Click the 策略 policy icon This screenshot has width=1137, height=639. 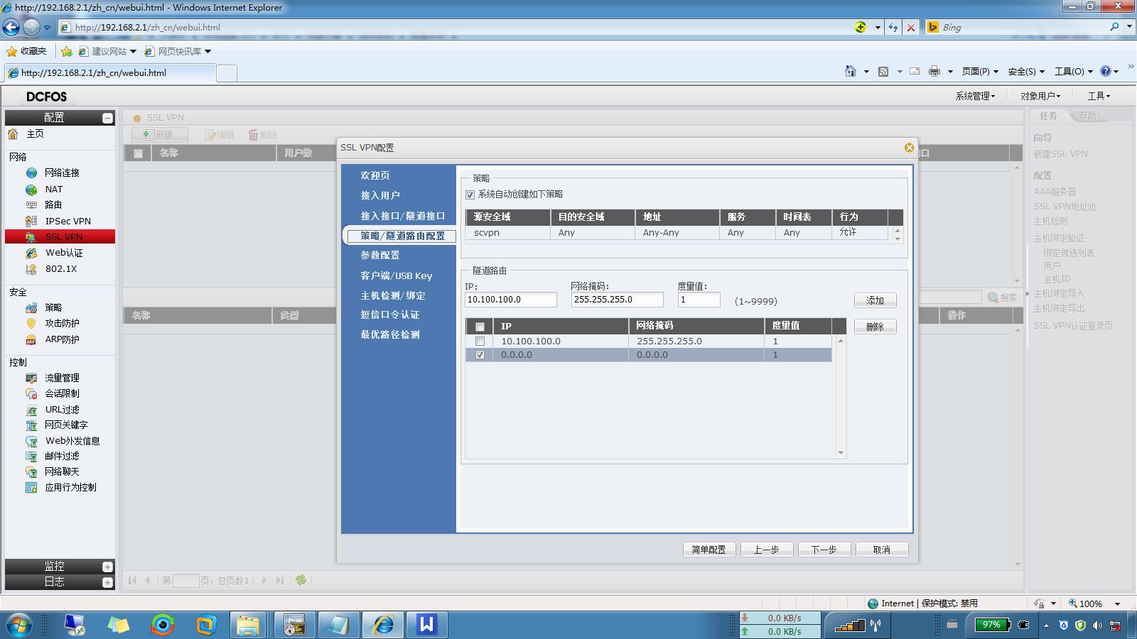[31, 307]
